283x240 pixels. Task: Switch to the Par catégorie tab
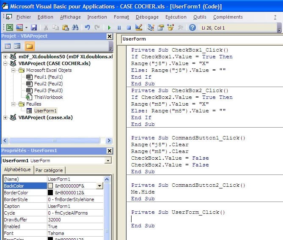point(49,170)
